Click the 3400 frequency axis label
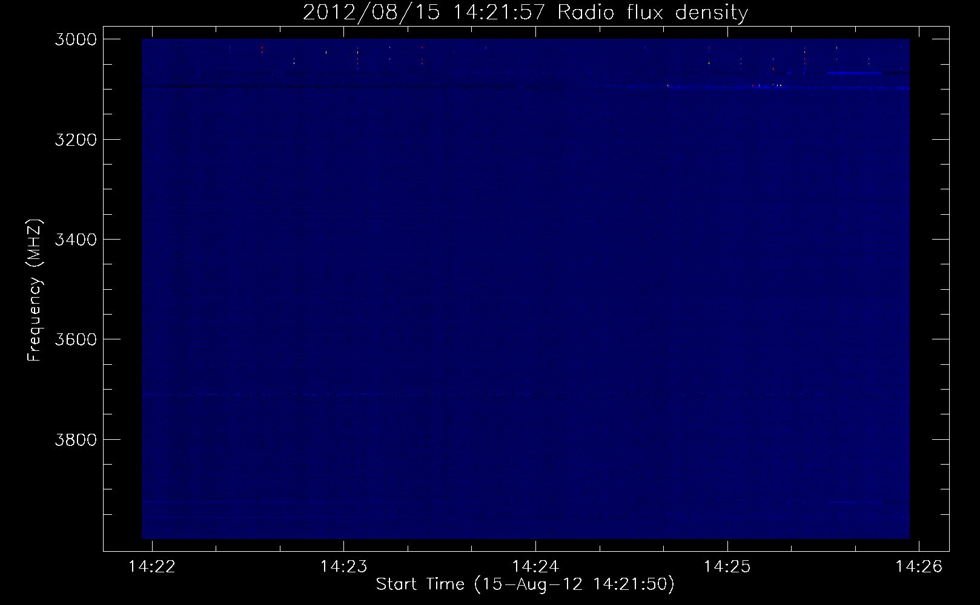 (x=76, y=240)
